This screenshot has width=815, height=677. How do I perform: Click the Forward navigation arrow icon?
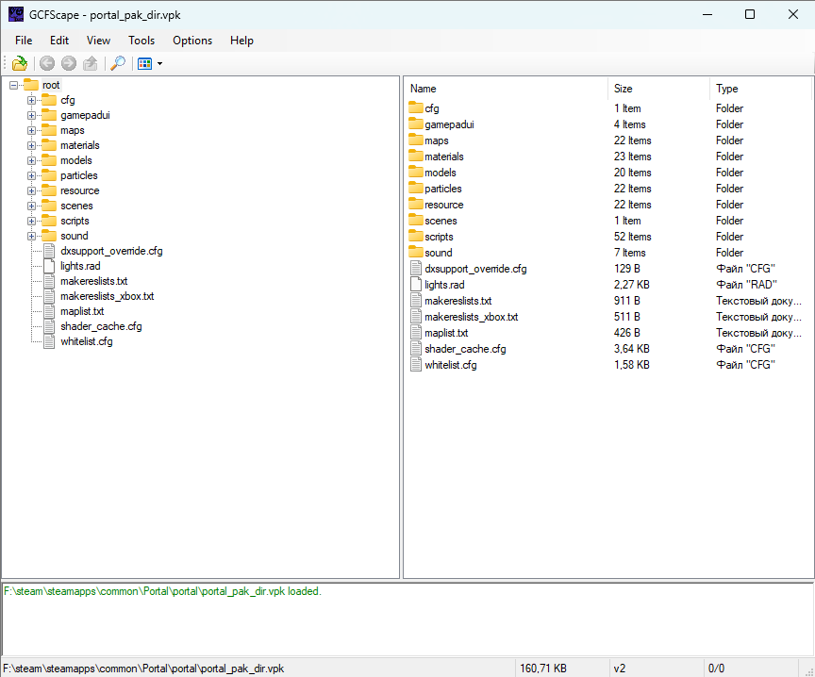point(69,63)
